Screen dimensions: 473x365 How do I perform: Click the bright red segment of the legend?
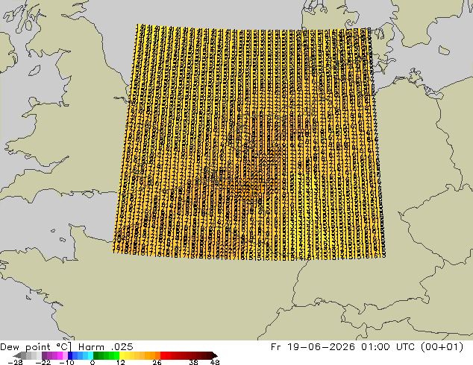[163, 355]
